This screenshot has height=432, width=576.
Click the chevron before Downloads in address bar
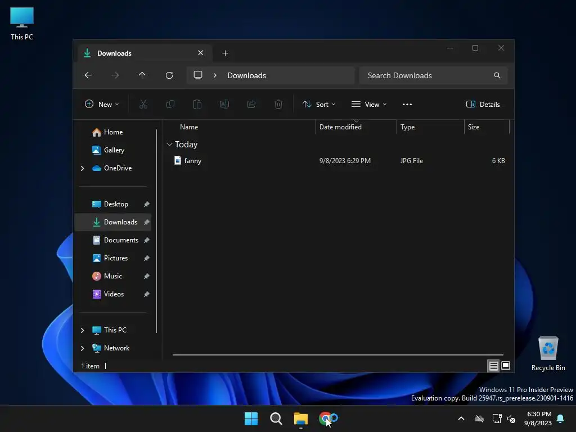[x=215, y=75]
